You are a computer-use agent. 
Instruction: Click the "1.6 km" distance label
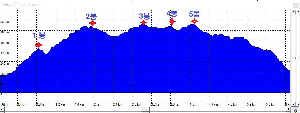tap(79, 105)
